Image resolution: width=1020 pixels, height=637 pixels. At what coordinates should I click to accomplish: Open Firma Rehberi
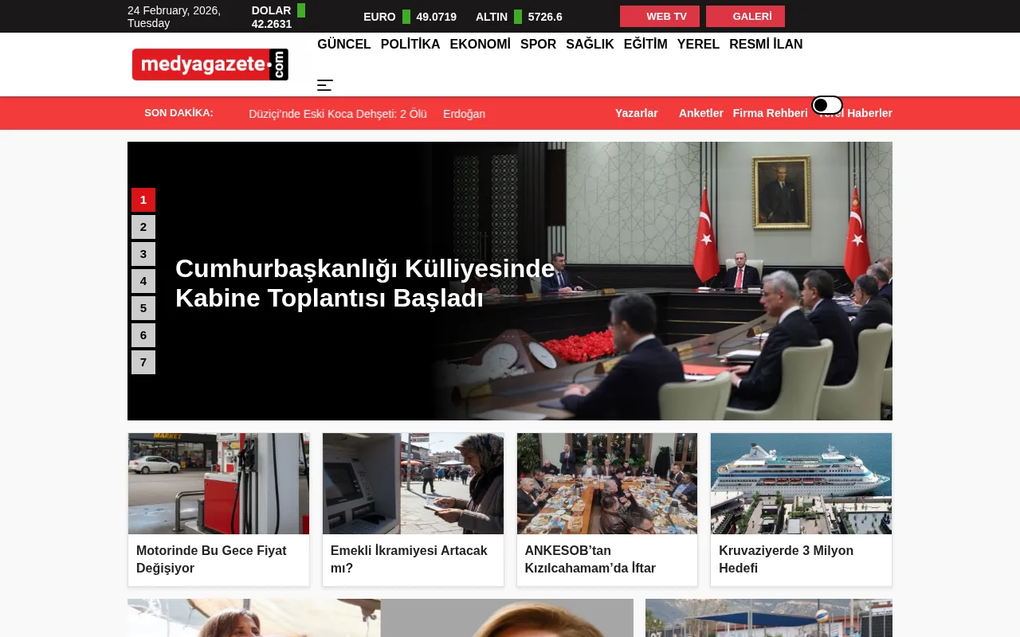click(x=770, y=113)
